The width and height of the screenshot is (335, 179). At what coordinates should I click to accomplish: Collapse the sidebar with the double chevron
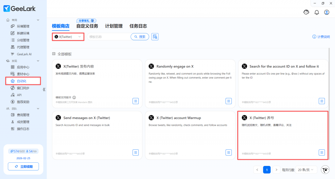coord(44,89)
